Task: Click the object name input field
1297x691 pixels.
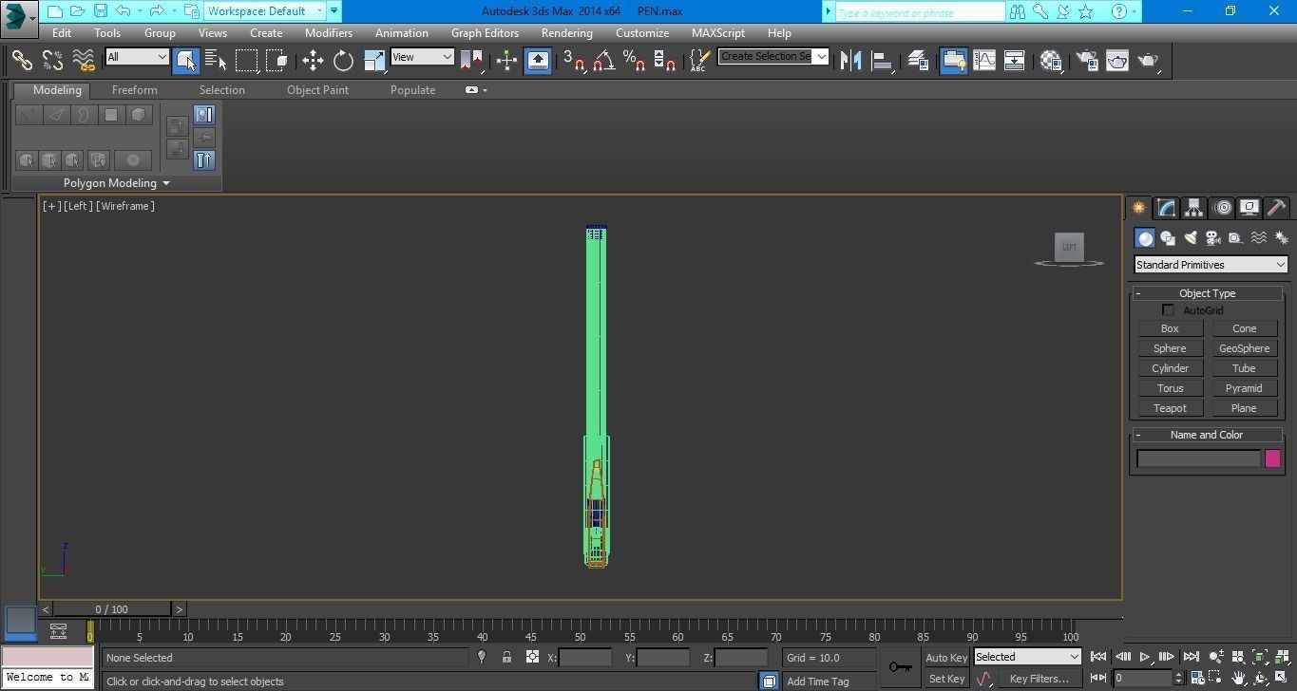Action: (x=1198, y=459)
